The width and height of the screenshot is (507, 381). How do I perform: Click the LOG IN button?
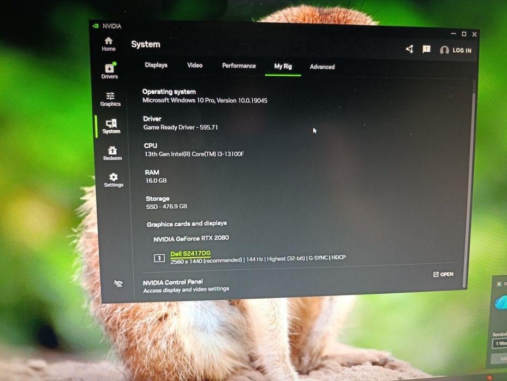(462, 50)
